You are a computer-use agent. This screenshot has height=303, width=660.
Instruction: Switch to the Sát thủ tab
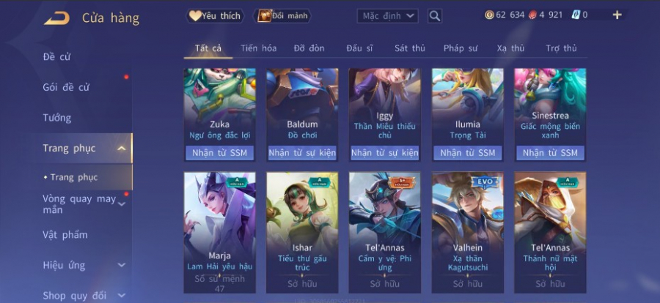[x=409, y=48]
